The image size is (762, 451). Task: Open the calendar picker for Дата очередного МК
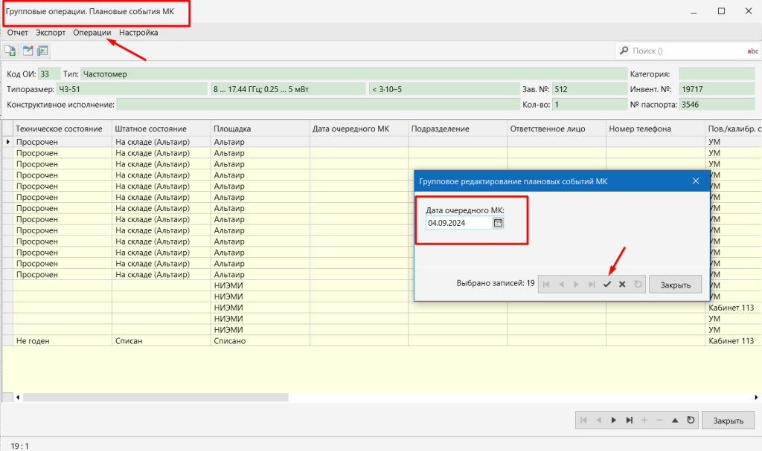tap(498, 223)
